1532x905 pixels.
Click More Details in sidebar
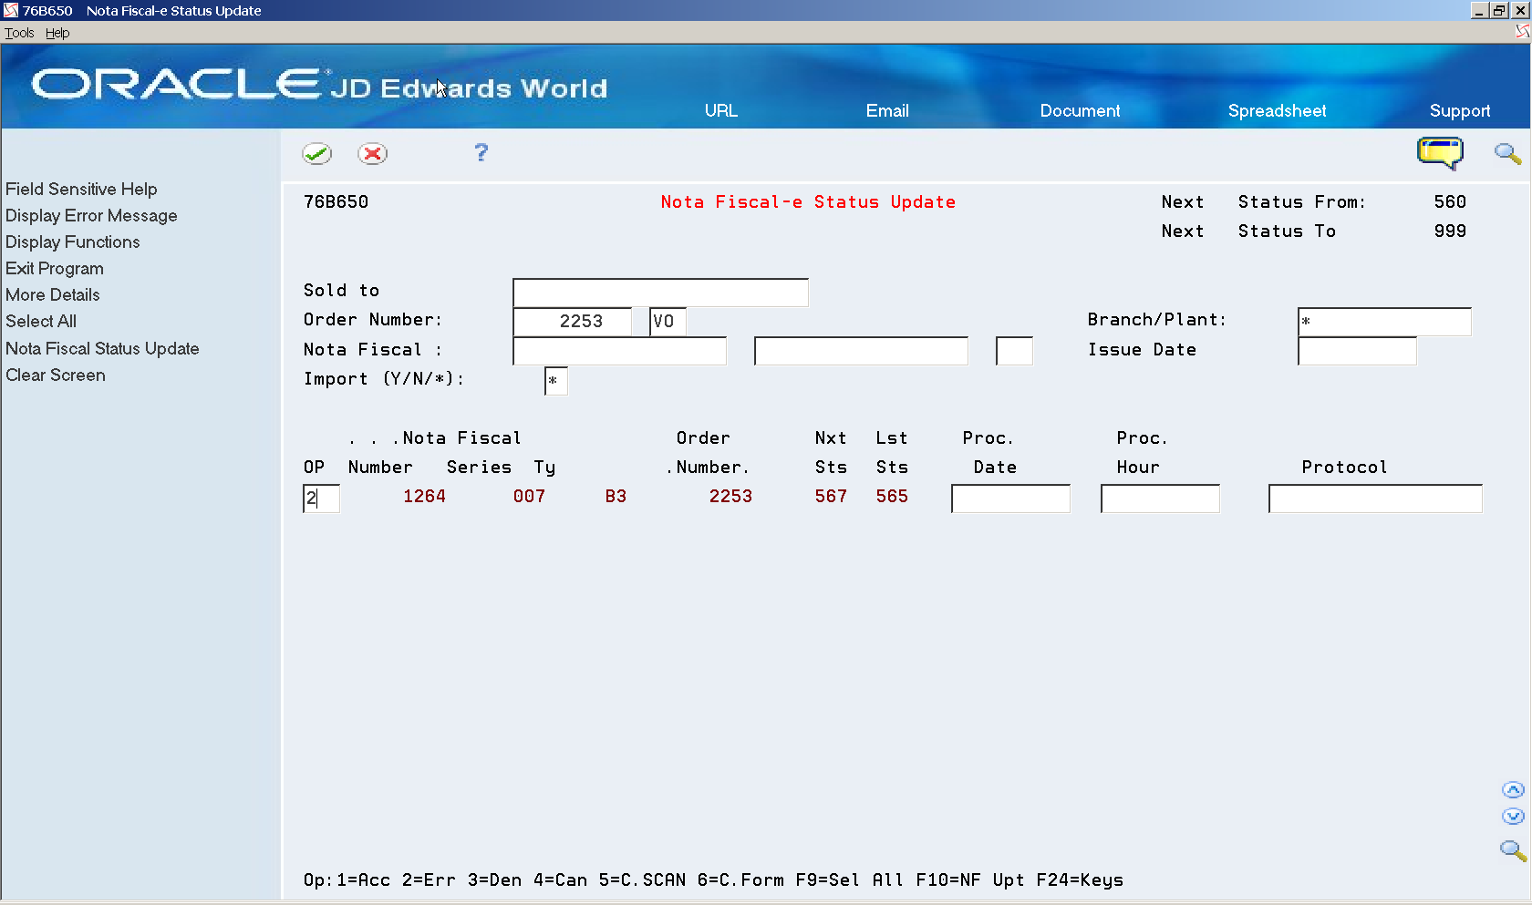[x=53, y=294]
